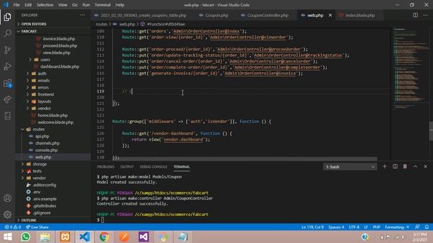Expand the storage folder

tap(39, 164)
